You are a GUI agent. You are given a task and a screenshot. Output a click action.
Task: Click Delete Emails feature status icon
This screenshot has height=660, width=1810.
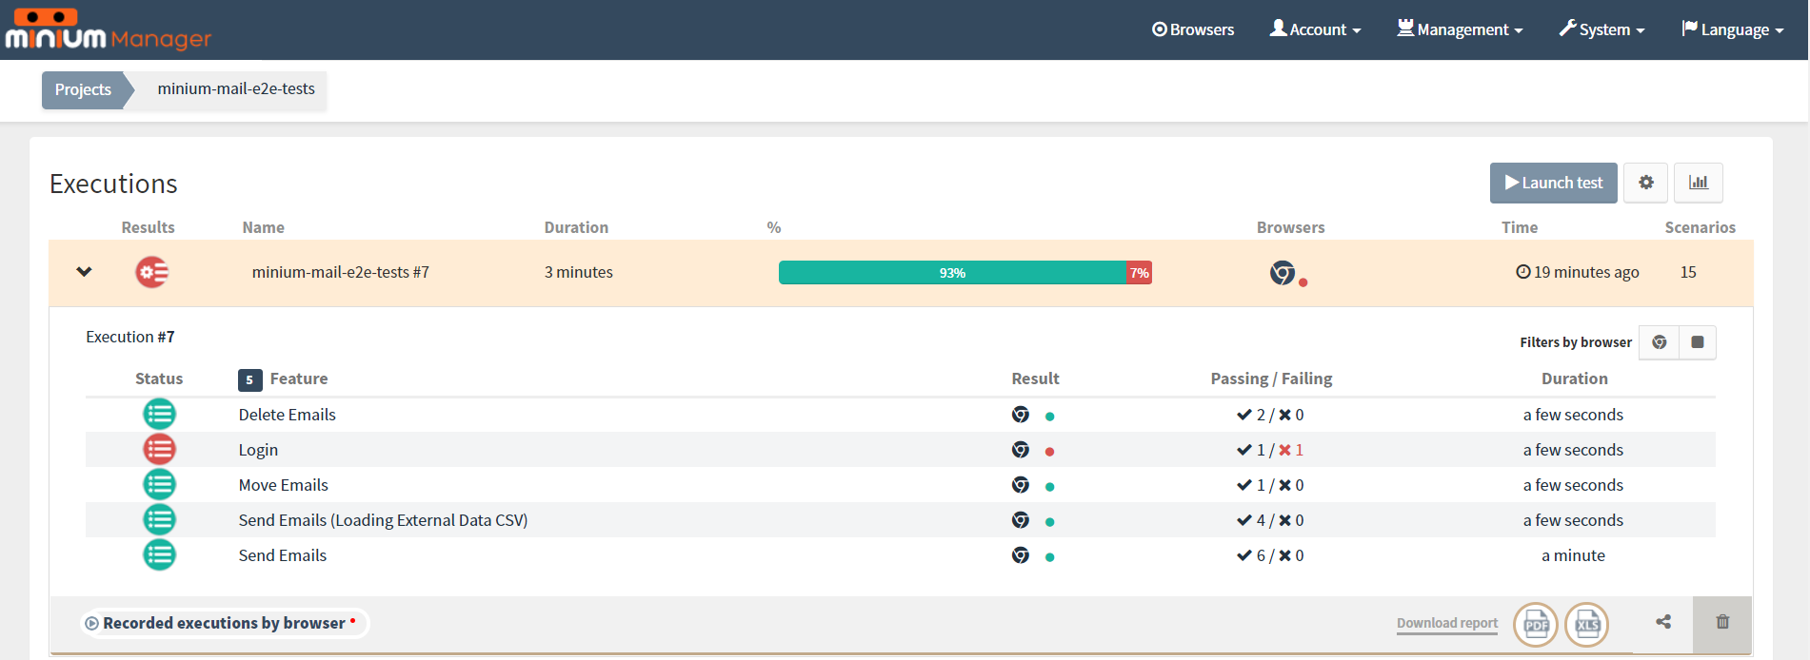point(159,415)
